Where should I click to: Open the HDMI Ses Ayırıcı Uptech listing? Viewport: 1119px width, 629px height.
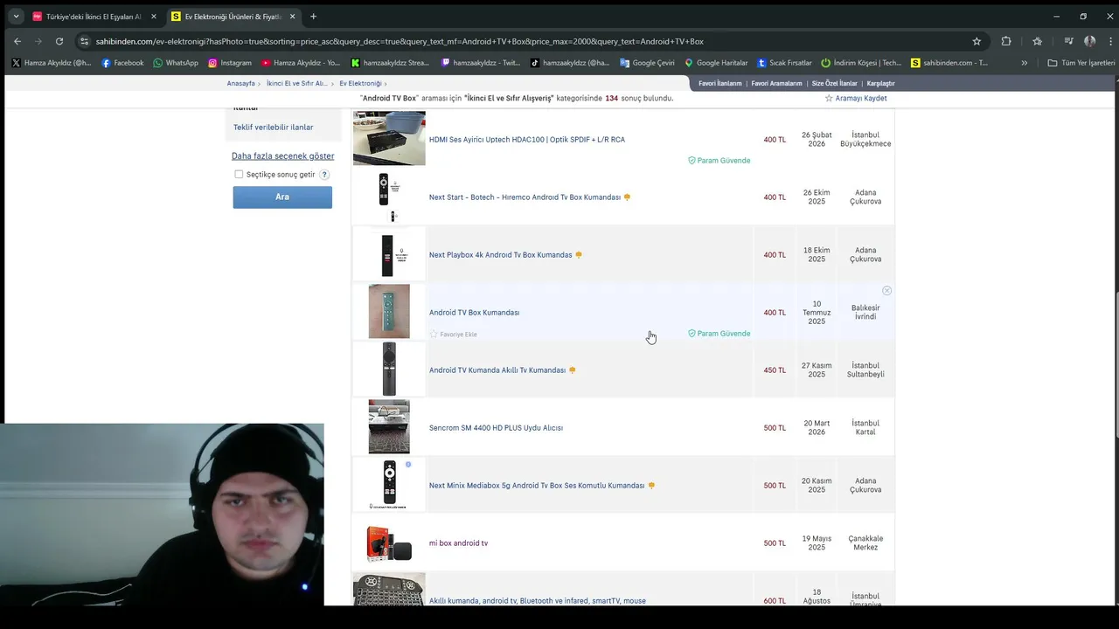pos(526,140)
